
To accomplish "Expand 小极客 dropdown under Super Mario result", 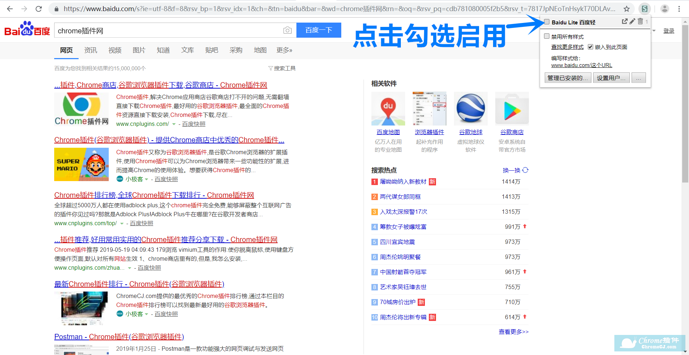I will pos(146,179).
